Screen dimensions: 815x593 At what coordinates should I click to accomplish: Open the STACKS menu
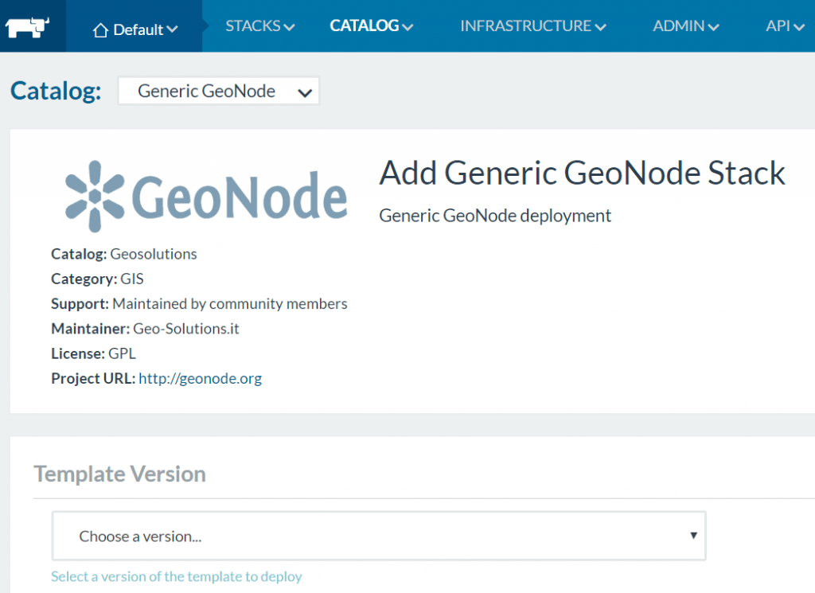253,26
